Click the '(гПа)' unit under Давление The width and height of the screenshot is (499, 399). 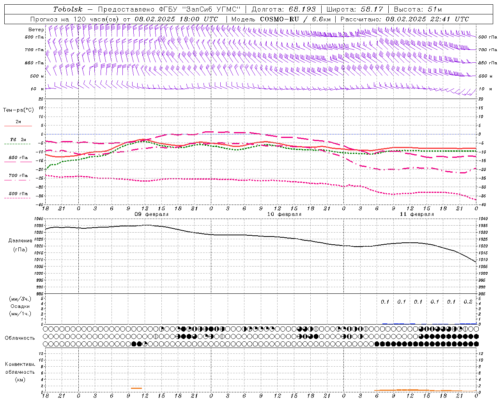pyautogui.click(x=20, y=249)
